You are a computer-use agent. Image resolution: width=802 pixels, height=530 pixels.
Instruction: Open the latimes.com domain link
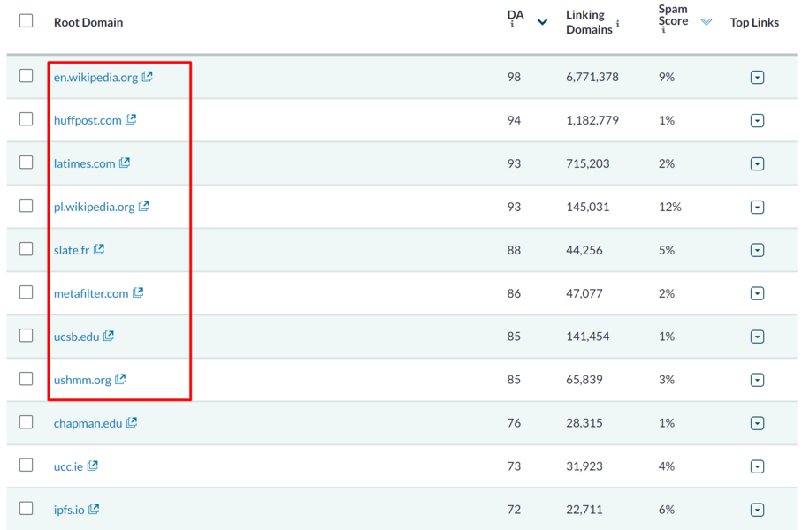84,163
